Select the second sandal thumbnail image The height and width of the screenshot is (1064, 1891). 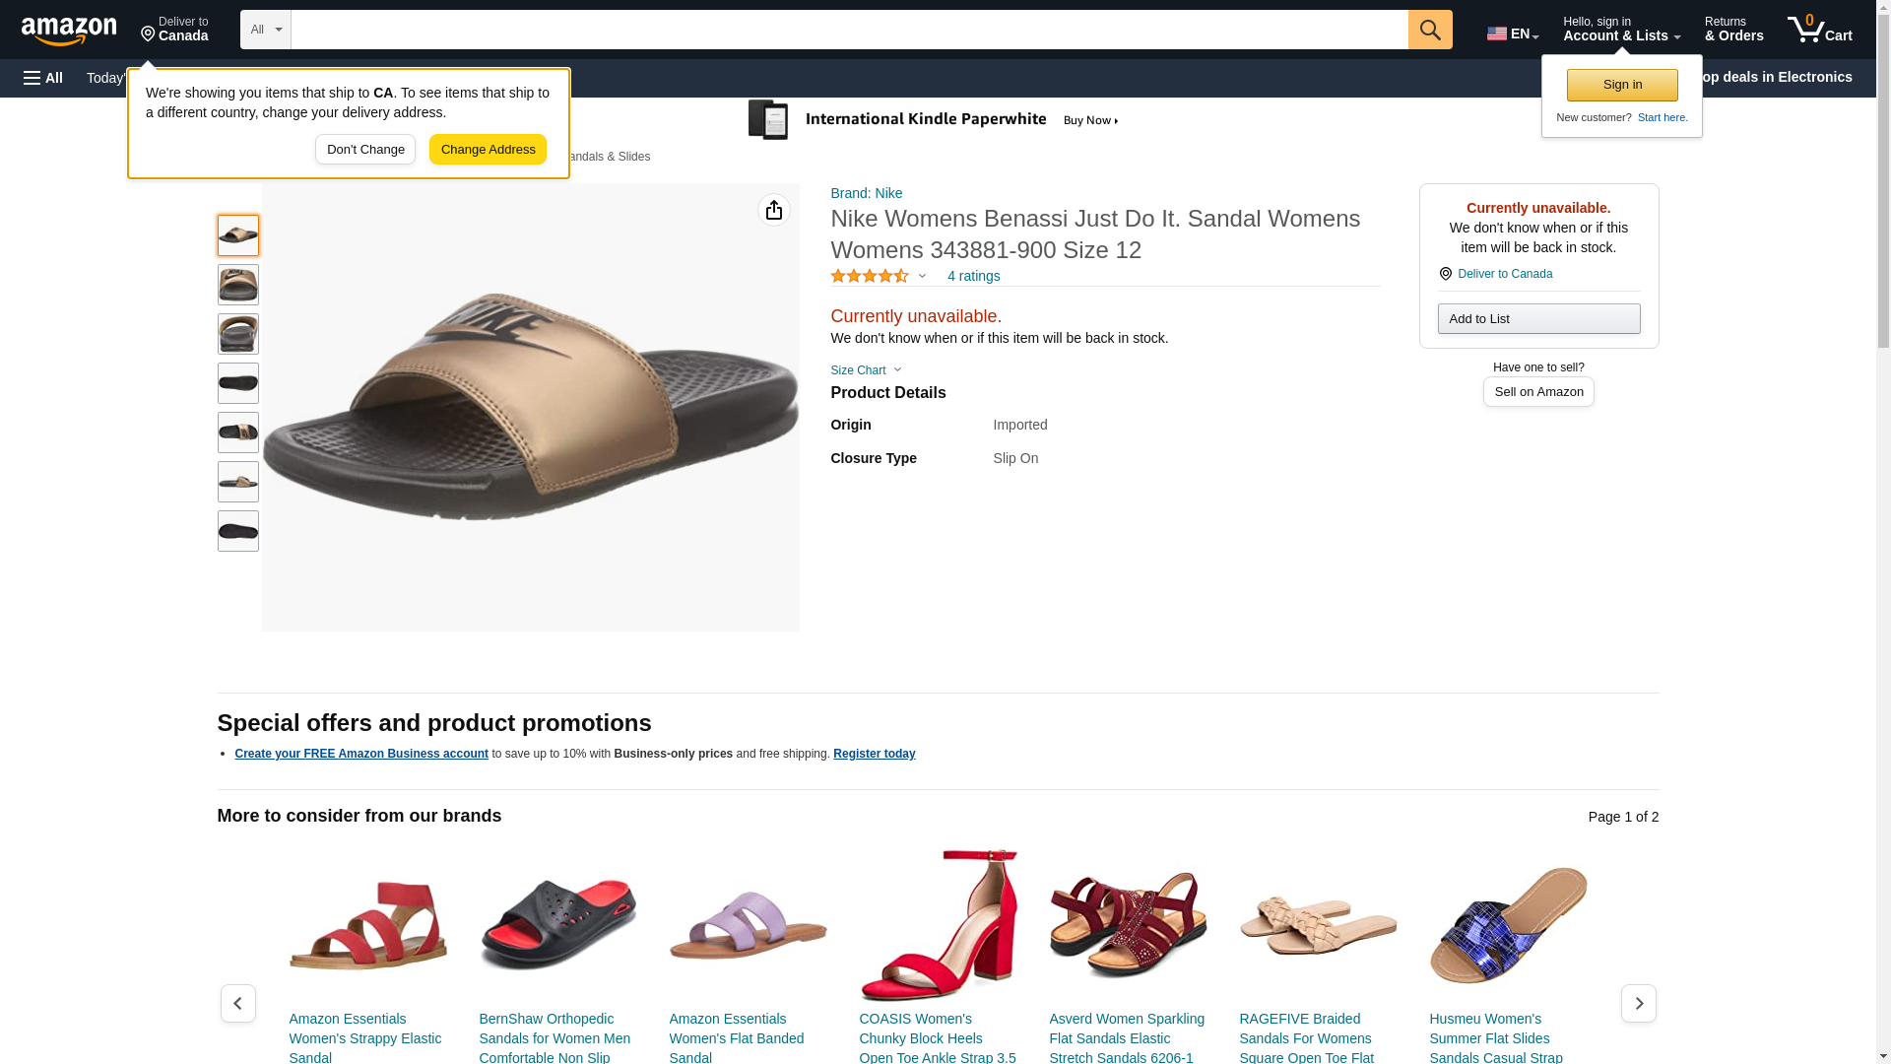pos(238,285)
